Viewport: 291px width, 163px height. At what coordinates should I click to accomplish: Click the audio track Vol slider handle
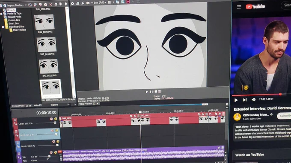coord(49,156)
